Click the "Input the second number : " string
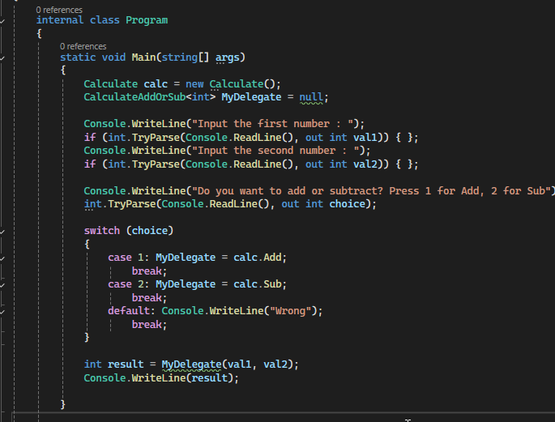This screenshot has width=555, height=422. (275, 151)
